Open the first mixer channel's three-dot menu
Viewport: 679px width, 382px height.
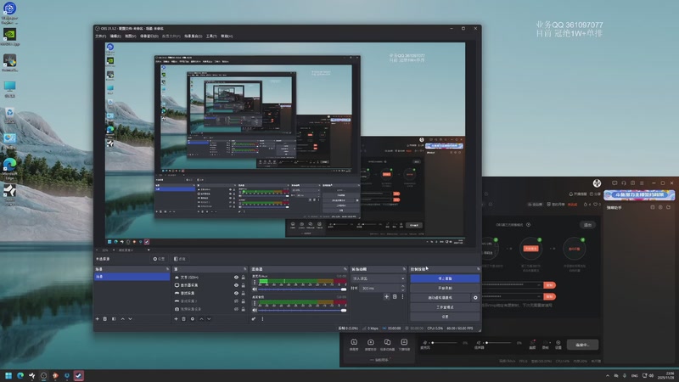(x=255, y=282)
